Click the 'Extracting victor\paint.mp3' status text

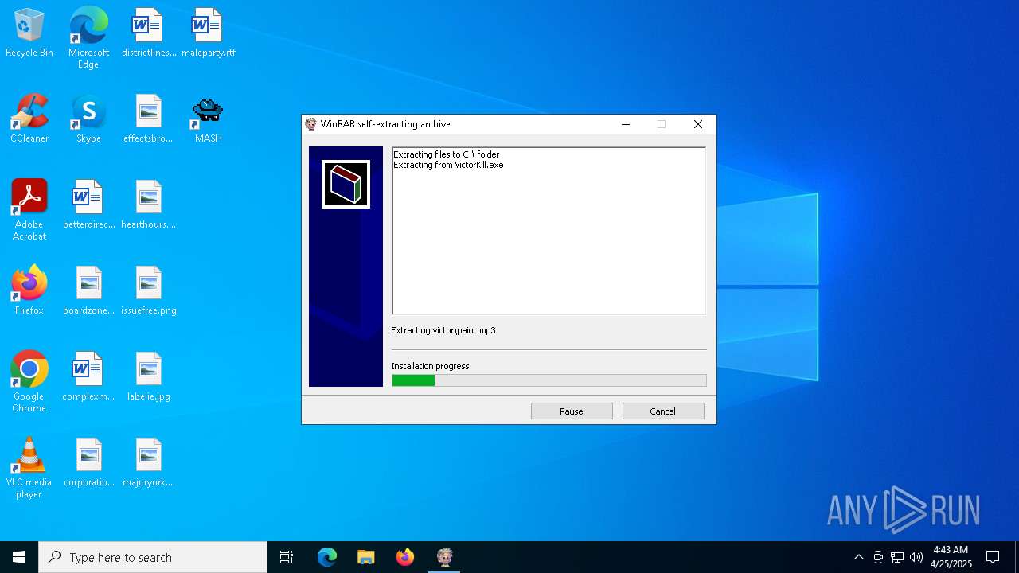[443, 330]
